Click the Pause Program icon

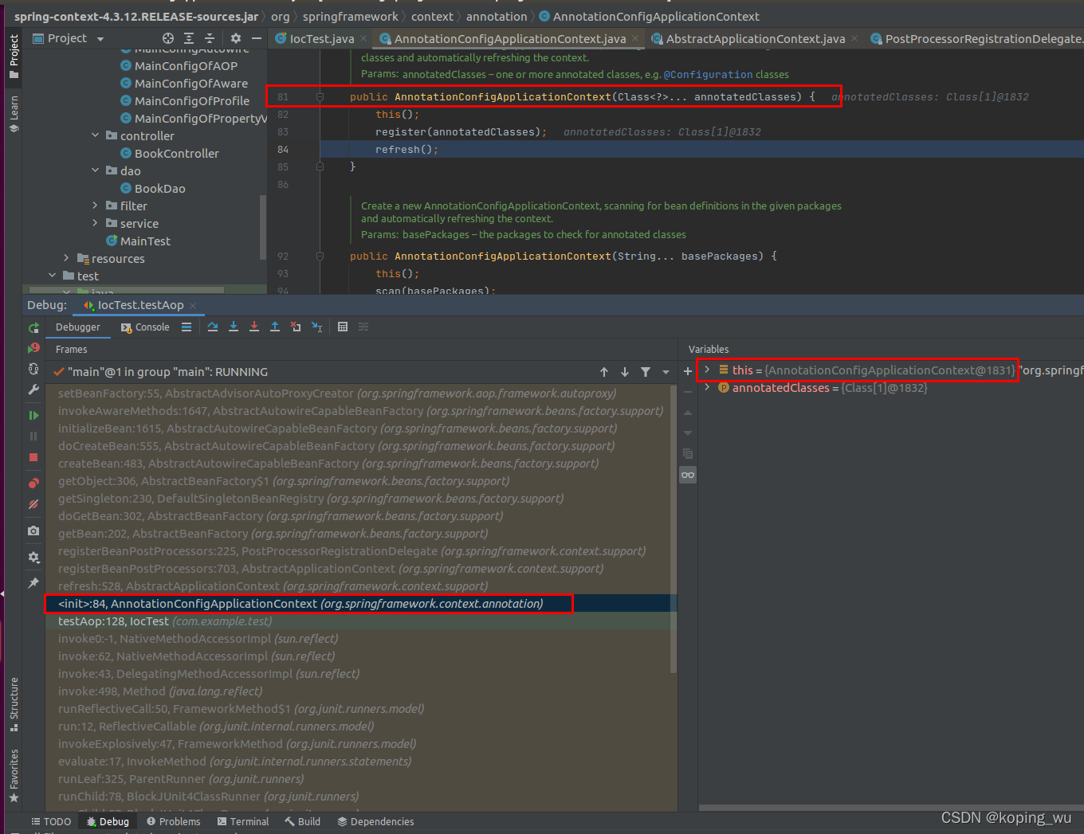pos(33,436)
